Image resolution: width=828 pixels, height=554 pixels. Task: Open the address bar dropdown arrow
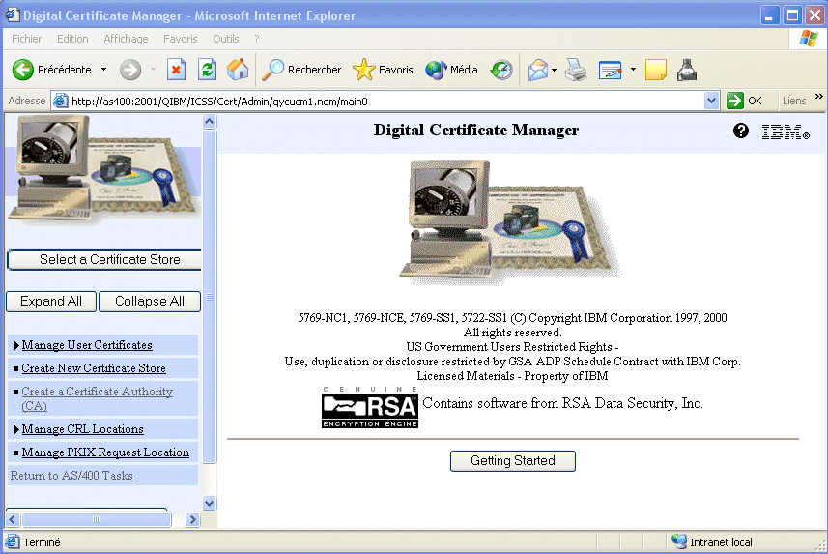click(x=711, y=101)
